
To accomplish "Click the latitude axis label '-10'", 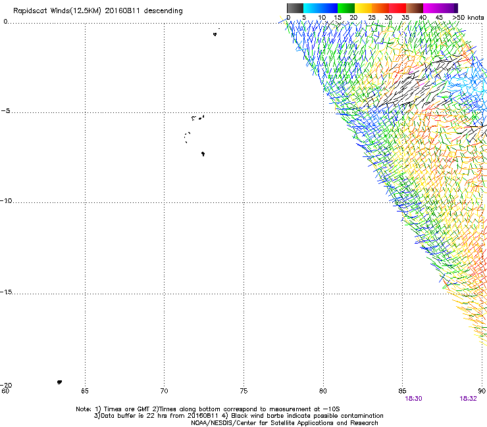I will tap(6, 200).
